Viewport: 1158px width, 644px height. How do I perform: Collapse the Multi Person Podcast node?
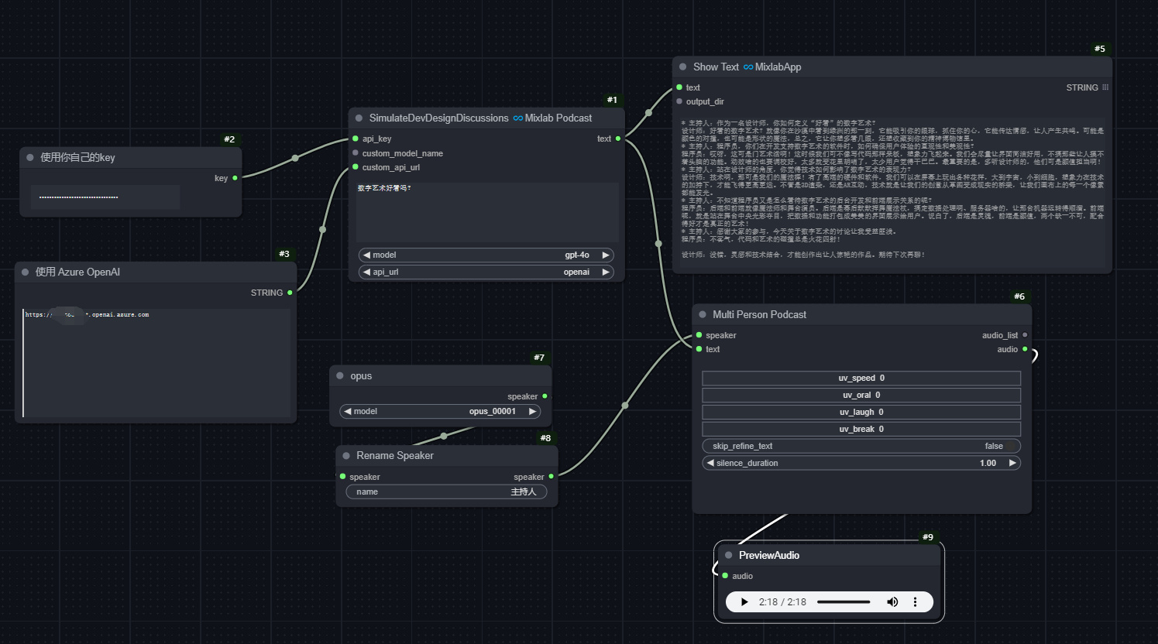[701, 314]
